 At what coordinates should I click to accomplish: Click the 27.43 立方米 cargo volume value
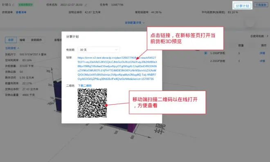30,89
